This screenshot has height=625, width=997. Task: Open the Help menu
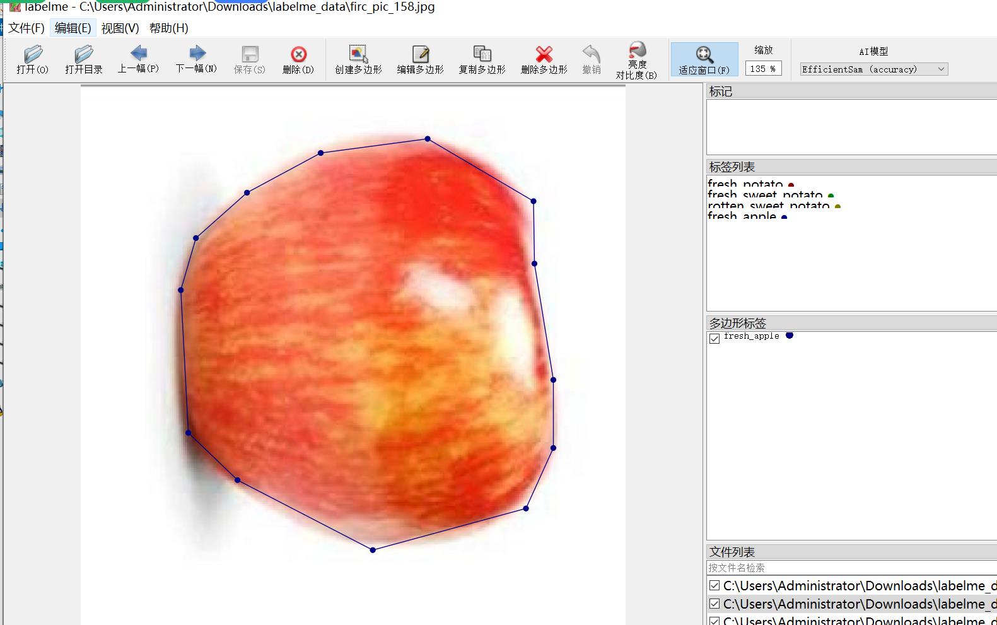point(168,28)
